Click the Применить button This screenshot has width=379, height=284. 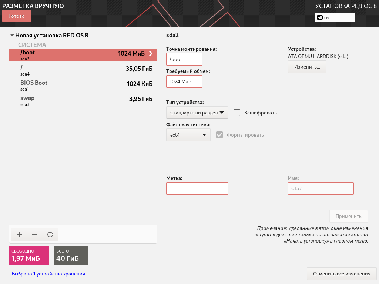point(349,216)
